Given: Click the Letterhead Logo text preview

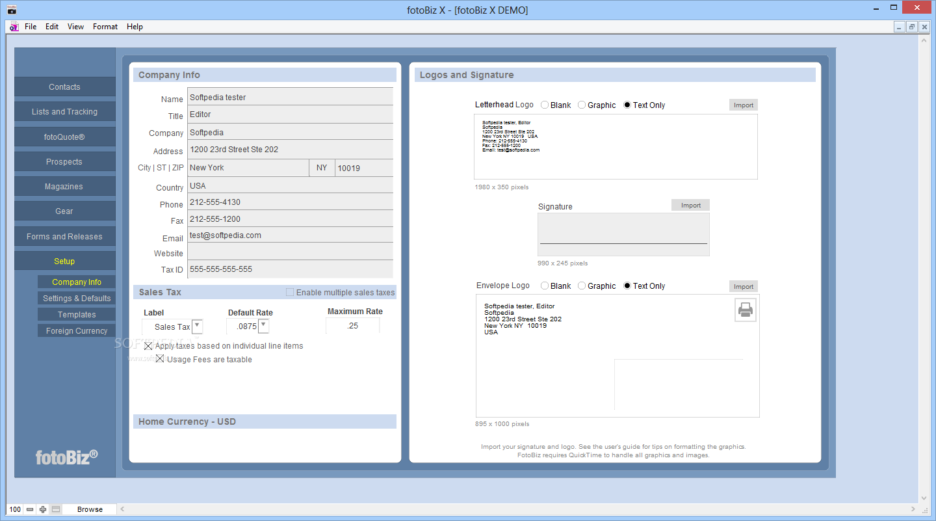Looking at the screenshot, I should [x=616, y=146].
